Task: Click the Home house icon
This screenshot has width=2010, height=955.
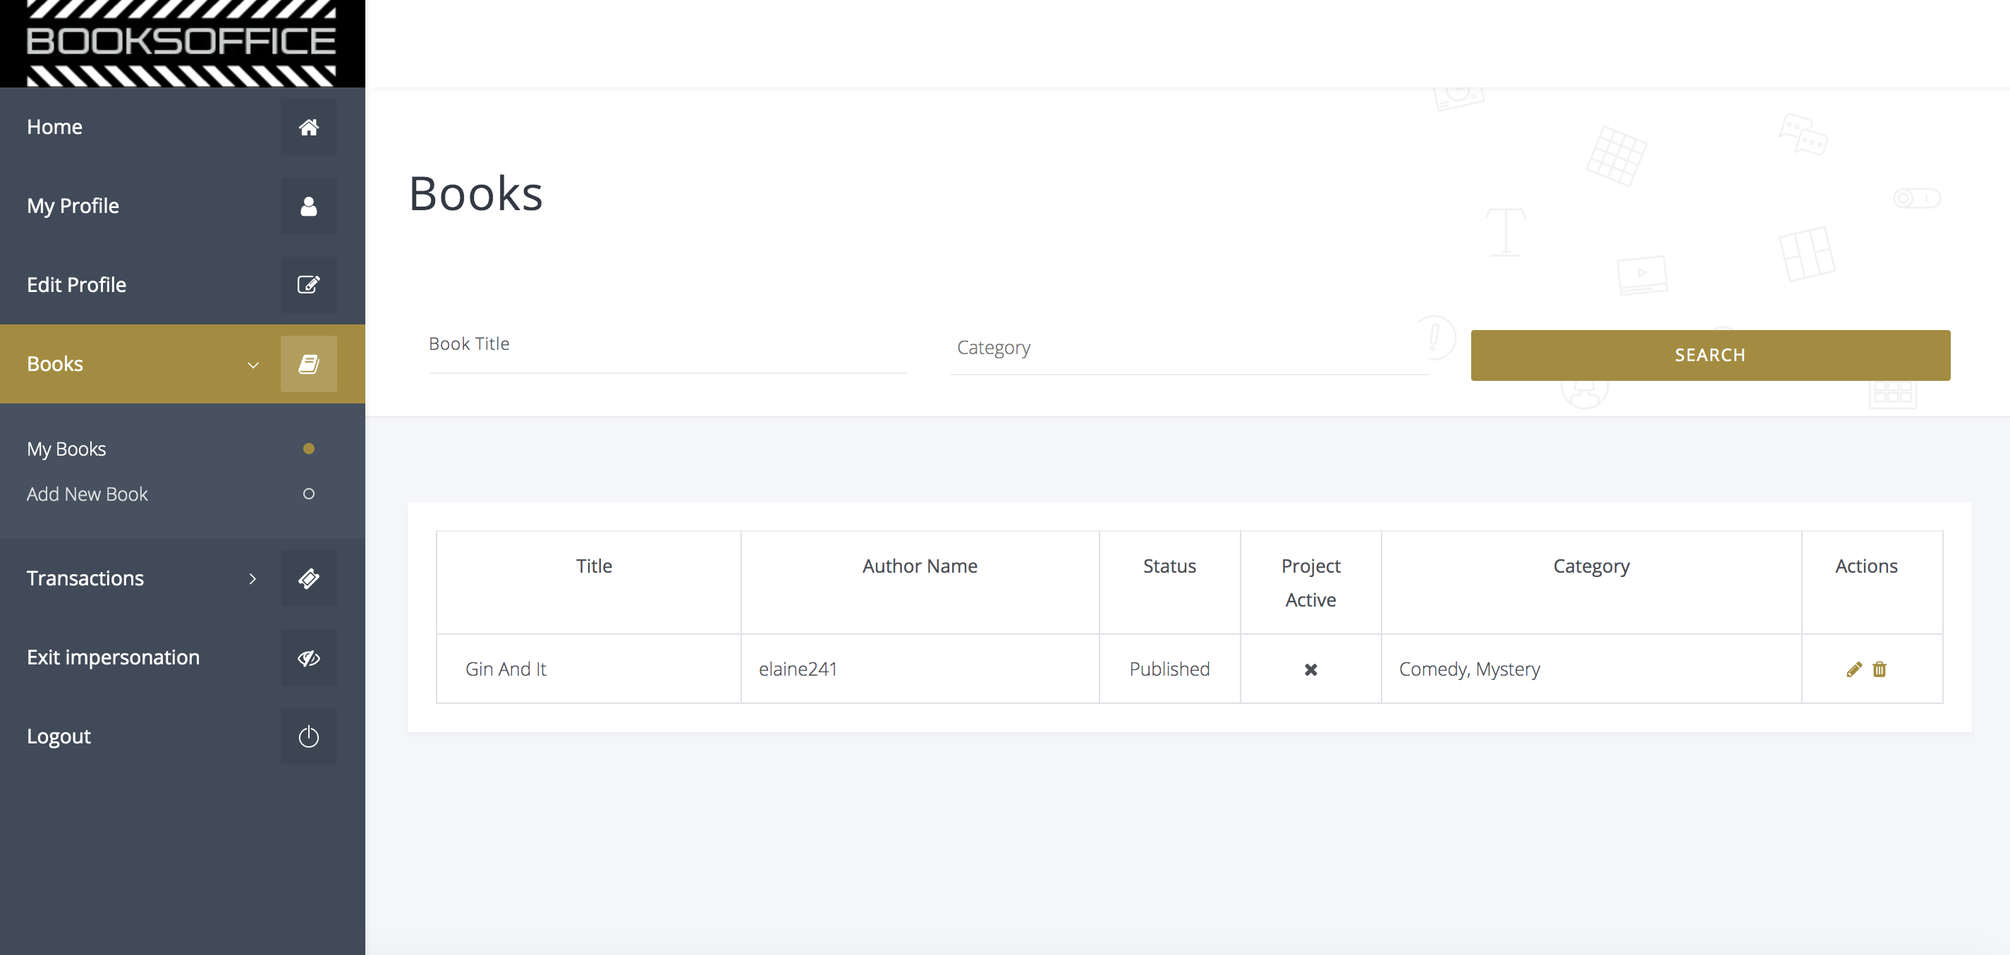Action: pyautogui.click(x=308, y=127)
